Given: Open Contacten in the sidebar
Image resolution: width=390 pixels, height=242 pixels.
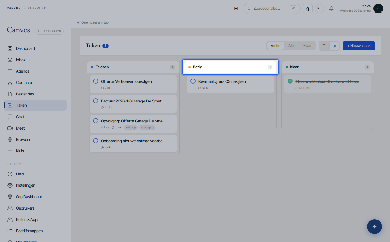Looking at the screenshot, I should (x=35, y=83).
